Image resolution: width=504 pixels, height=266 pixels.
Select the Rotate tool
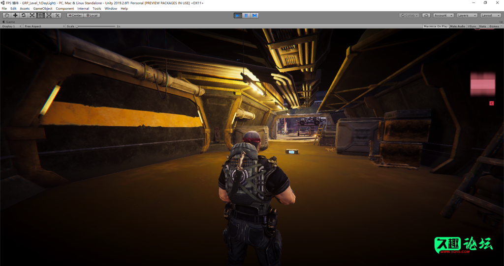click(x=24, y=15)
